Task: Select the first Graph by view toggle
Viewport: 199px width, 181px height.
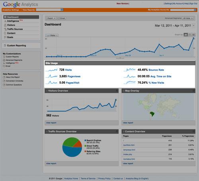Action: [x=186, y=35]
